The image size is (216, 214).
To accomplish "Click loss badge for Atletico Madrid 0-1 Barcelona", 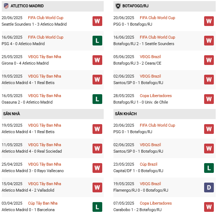I will point(97,206).
